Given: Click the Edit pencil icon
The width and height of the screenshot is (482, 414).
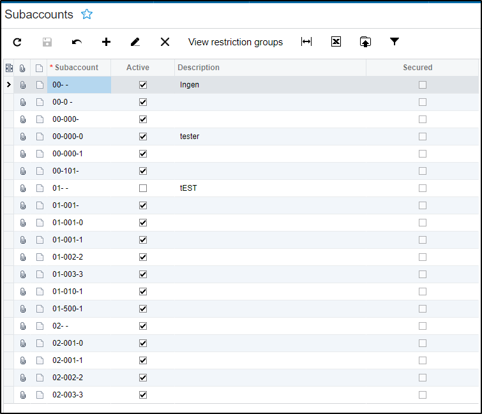Looking at the screenshot, I should click(x=135, y=41).
